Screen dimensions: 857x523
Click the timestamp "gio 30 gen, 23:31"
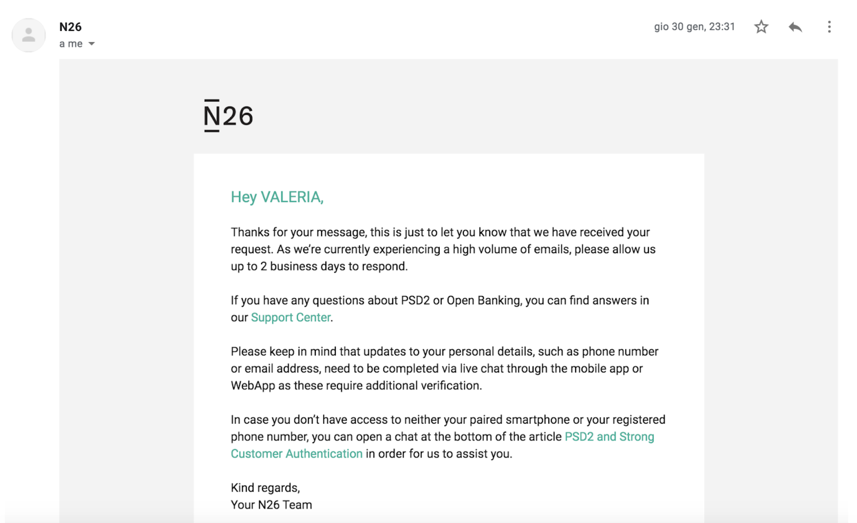click(x=694, y=27)
